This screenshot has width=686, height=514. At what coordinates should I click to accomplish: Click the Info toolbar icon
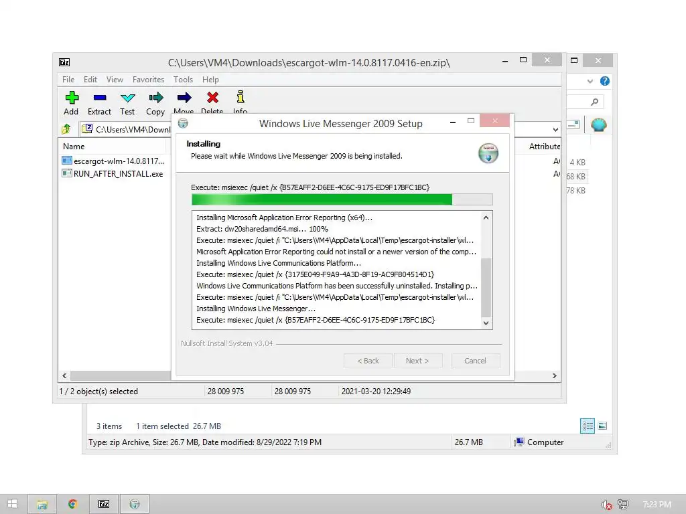pos(241,96)
